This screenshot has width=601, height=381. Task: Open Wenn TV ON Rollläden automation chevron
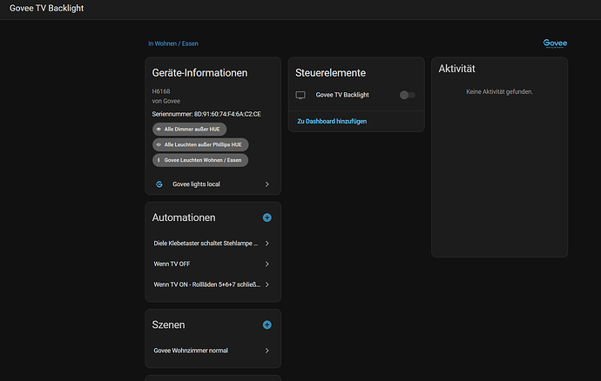[267, 284]
